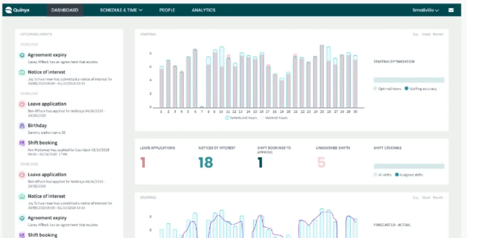The image size is (477, 238).
Task: Click the Notice of interest briefcase icon under the second Leave application
Action: (22, 196)
